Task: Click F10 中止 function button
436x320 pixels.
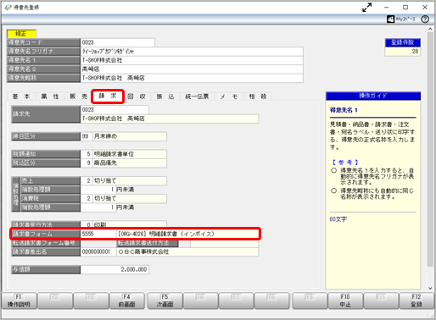Action: click(x=345, y=301)
